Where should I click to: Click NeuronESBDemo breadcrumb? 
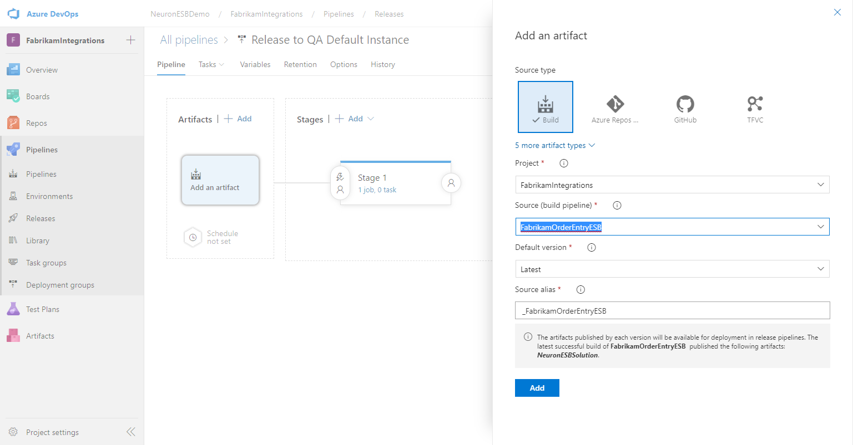tap(180, 14)
